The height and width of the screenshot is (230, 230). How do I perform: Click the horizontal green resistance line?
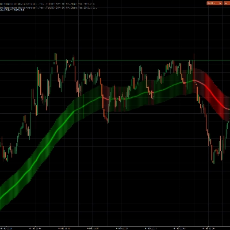click(x=115, y=60)
